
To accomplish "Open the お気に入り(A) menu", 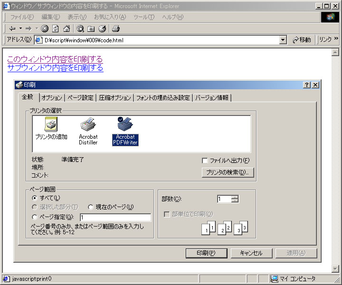I will pos(110,17).
